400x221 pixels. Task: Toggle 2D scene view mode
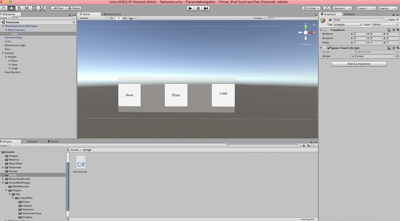tap(111, 18)
